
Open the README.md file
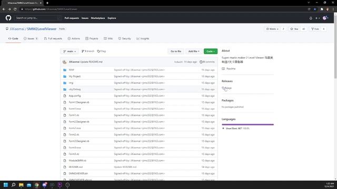(76, 167)
